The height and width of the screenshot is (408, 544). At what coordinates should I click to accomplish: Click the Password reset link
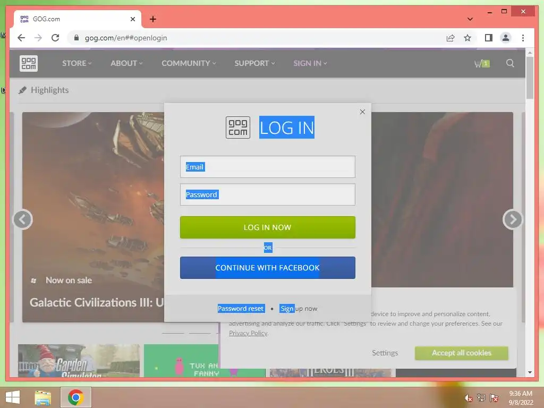(x=241, y=309)
